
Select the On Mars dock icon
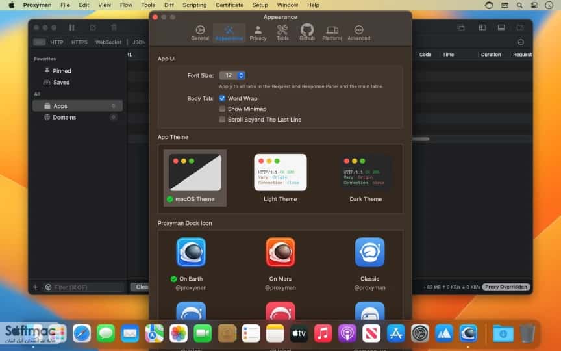tap(280, 252)
